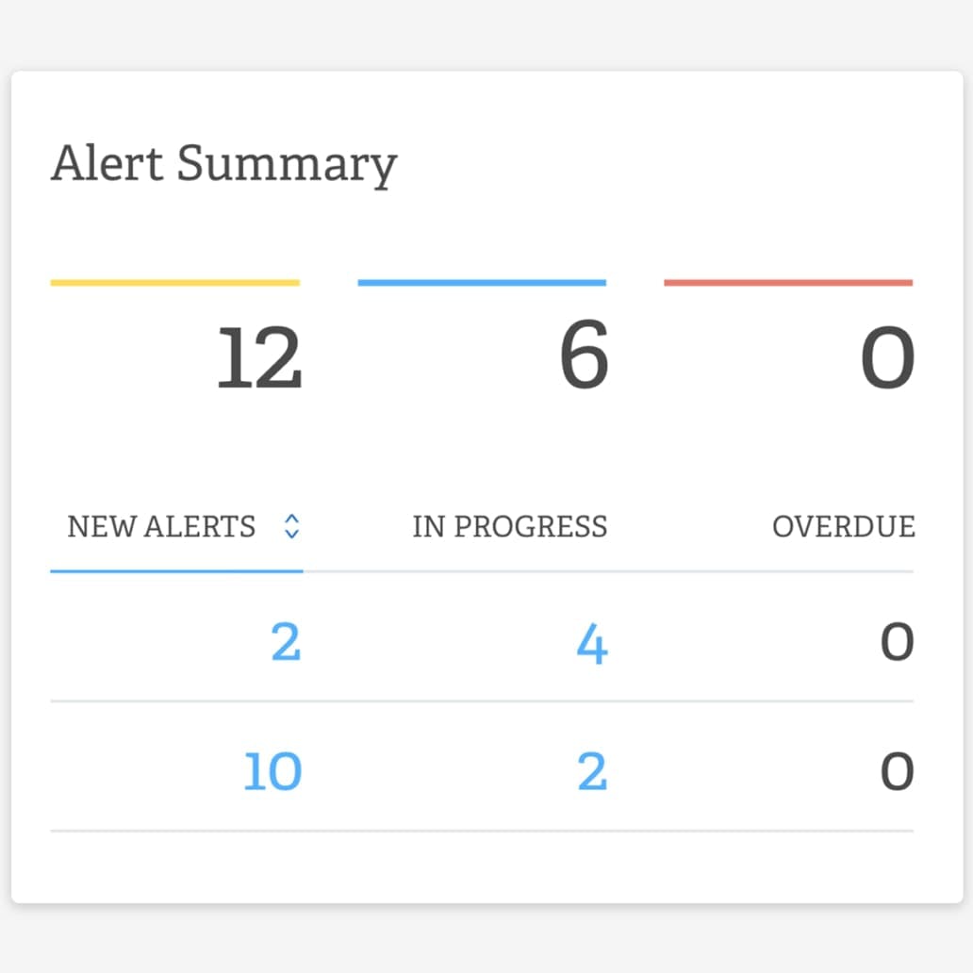View the 4 in-progress alerts
Image resolution: width=973 pixels, height=973 pixels.
pos(592,644)
